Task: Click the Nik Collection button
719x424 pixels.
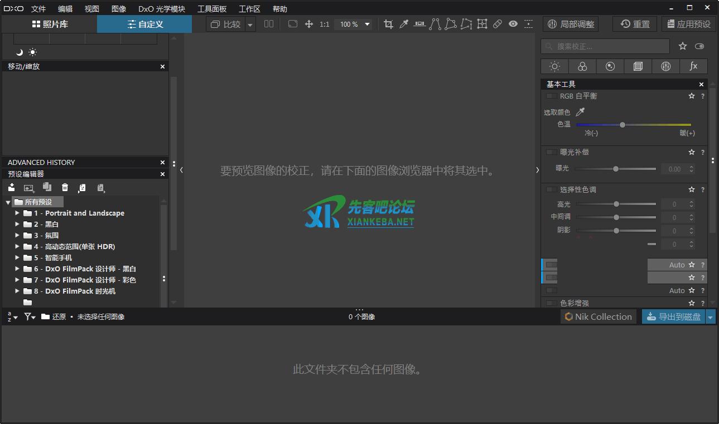Action: [598, 317]
